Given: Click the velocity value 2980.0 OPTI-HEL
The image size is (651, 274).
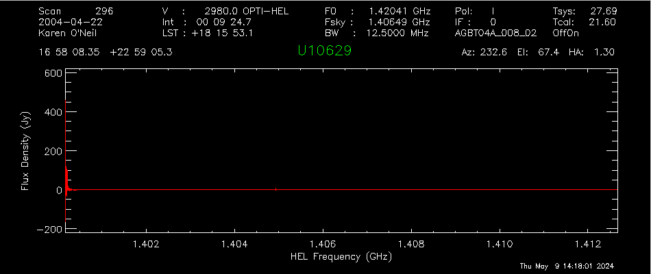Looking at the screenshot, I should 247,11.
